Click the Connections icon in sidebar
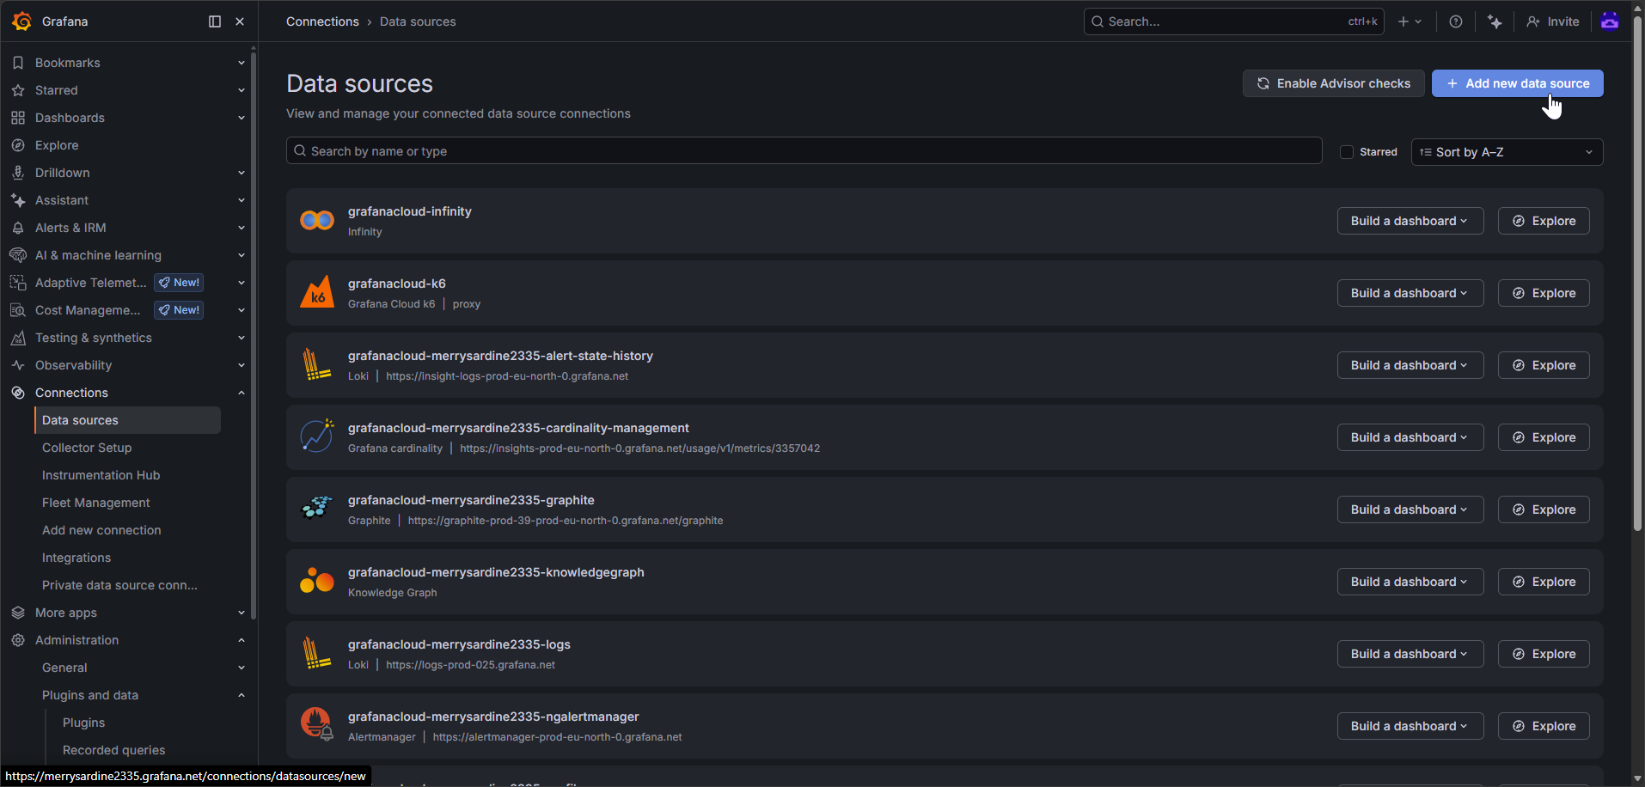Screen dimensions: 1645x787 tap(18, 393)
